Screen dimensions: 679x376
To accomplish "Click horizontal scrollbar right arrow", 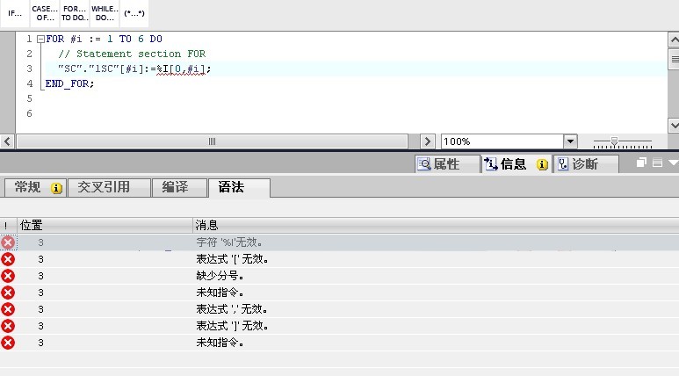I will pos(428,141).
